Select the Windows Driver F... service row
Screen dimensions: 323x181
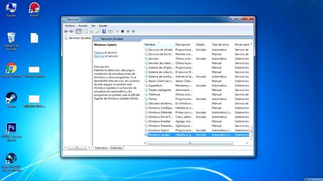pyautogui.click(x=197, y=117)
